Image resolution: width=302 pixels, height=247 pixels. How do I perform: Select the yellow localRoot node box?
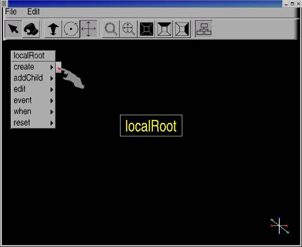coord(151,126)
